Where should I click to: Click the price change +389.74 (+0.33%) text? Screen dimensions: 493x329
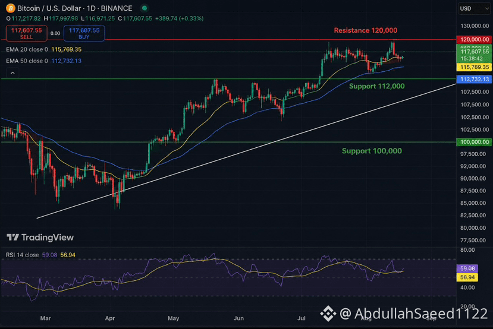click(179, 18)
